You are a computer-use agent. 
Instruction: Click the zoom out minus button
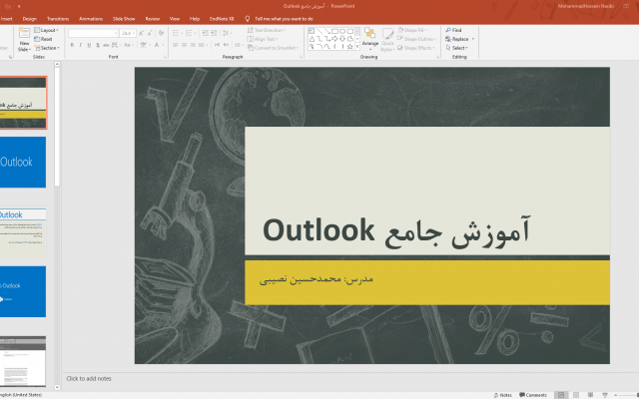(x=617, y=395)
